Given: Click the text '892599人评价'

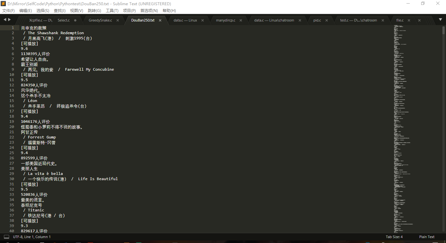Looking at the screenshot, I should [x=34, y=158].
